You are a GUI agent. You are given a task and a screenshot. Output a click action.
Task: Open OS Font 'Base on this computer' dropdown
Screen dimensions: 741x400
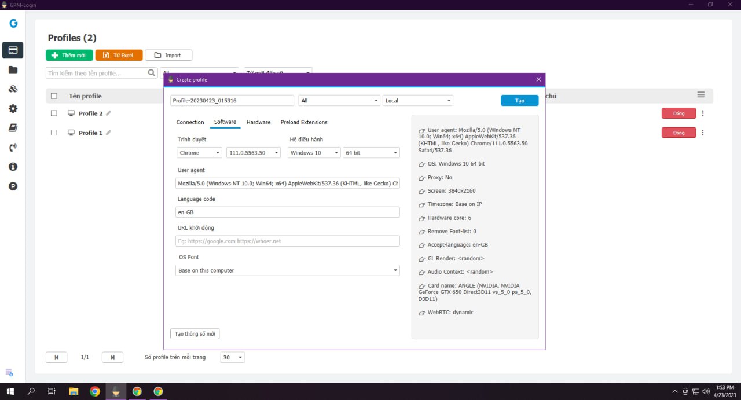click(x=288, y=270)
